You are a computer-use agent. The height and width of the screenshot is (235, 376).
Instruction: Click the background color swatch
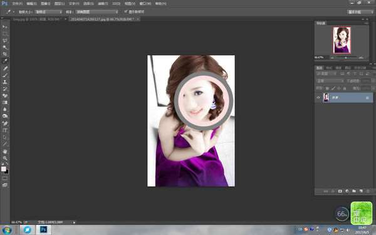pyautogui.click(x=6, y=172)
